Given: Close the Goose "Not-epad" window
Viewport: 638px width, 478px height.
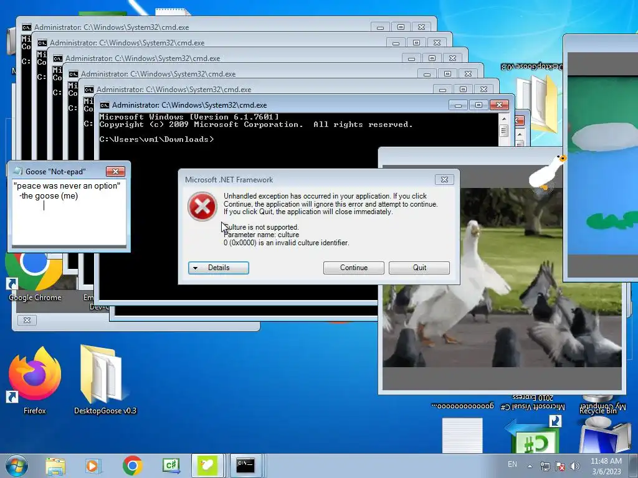Looking at the screenshot, I should pos(115,172).
